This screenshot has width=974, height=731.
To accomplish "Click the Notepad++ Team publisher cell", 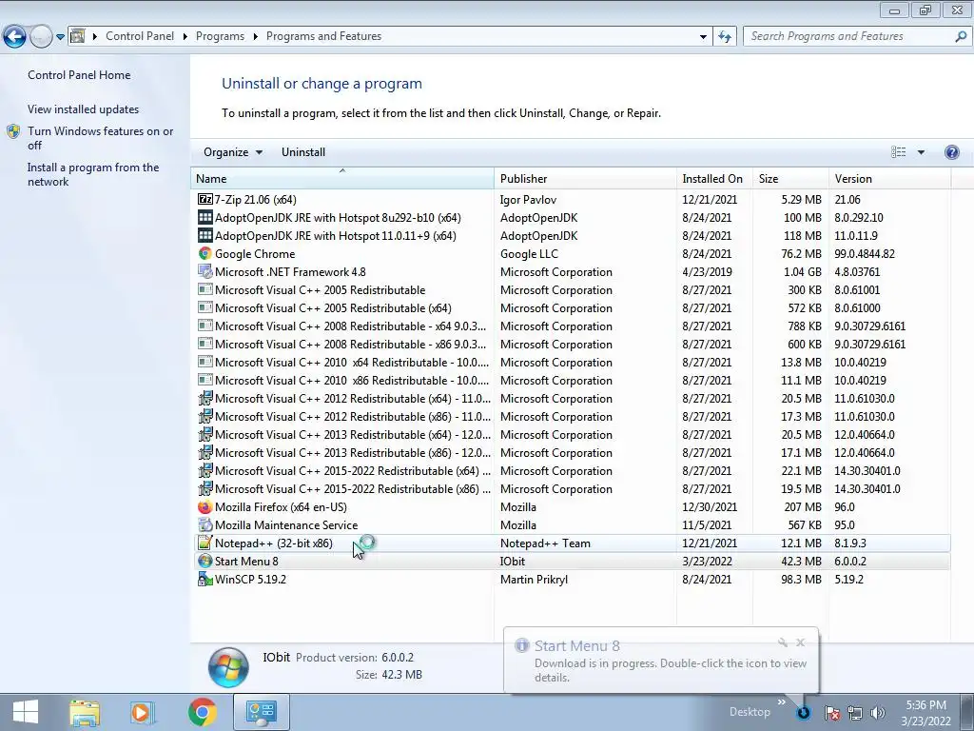I will 545,543.
